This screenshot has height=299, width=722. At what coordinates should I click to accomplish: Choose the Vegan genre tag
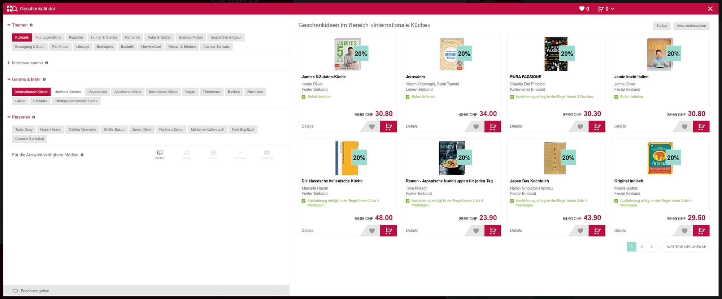click(190, 92)
